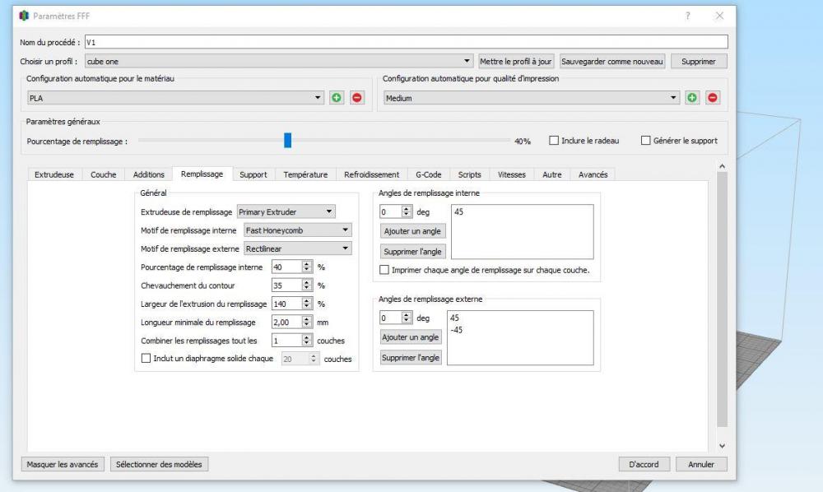The image size is (823, 492).
Task: Click the Nom du procédé input field
Action: coord(407,42)
